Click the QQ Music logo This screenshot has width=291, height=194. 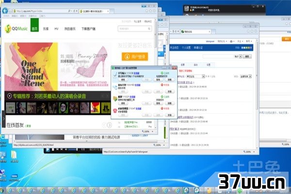[x=16, y=29]
